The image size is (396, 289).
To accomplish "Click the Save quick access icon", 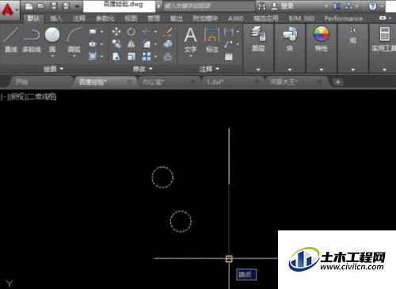I will [54, 6].
